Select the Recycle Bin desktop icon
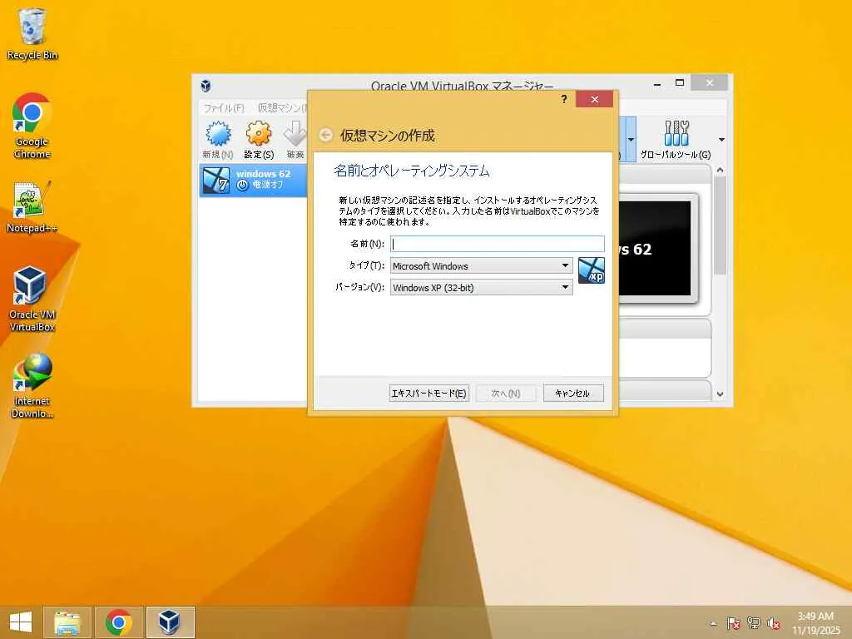 pos(32,34)
